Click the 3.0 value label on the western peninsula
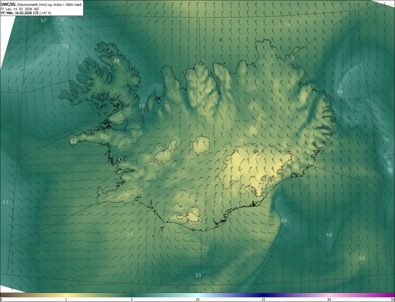The height and width of the screenshot is (302, 395). click(x=73, y=141)
